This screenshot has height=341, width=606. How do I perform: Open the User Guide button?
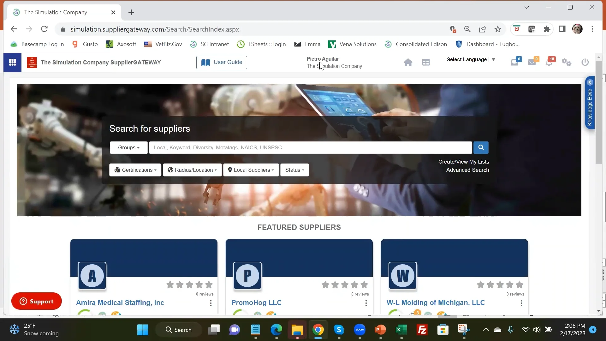tap(222, 62)
